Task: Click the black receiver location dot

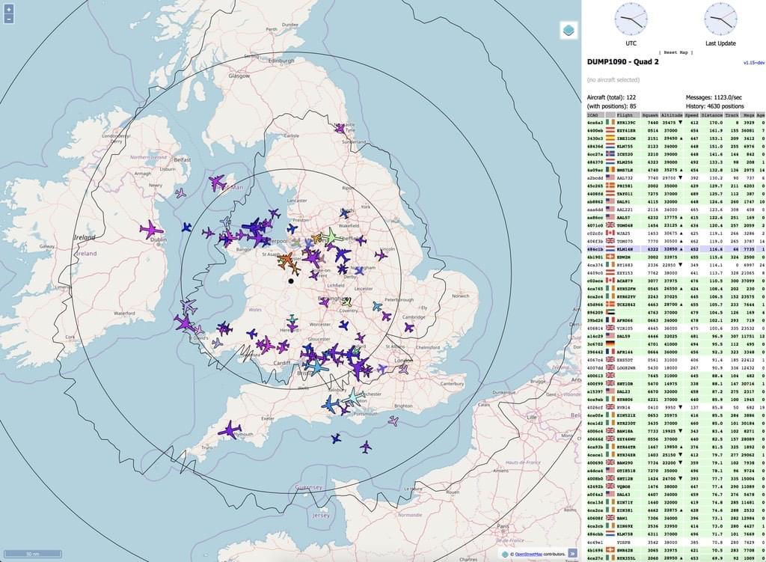Action: 291,281
